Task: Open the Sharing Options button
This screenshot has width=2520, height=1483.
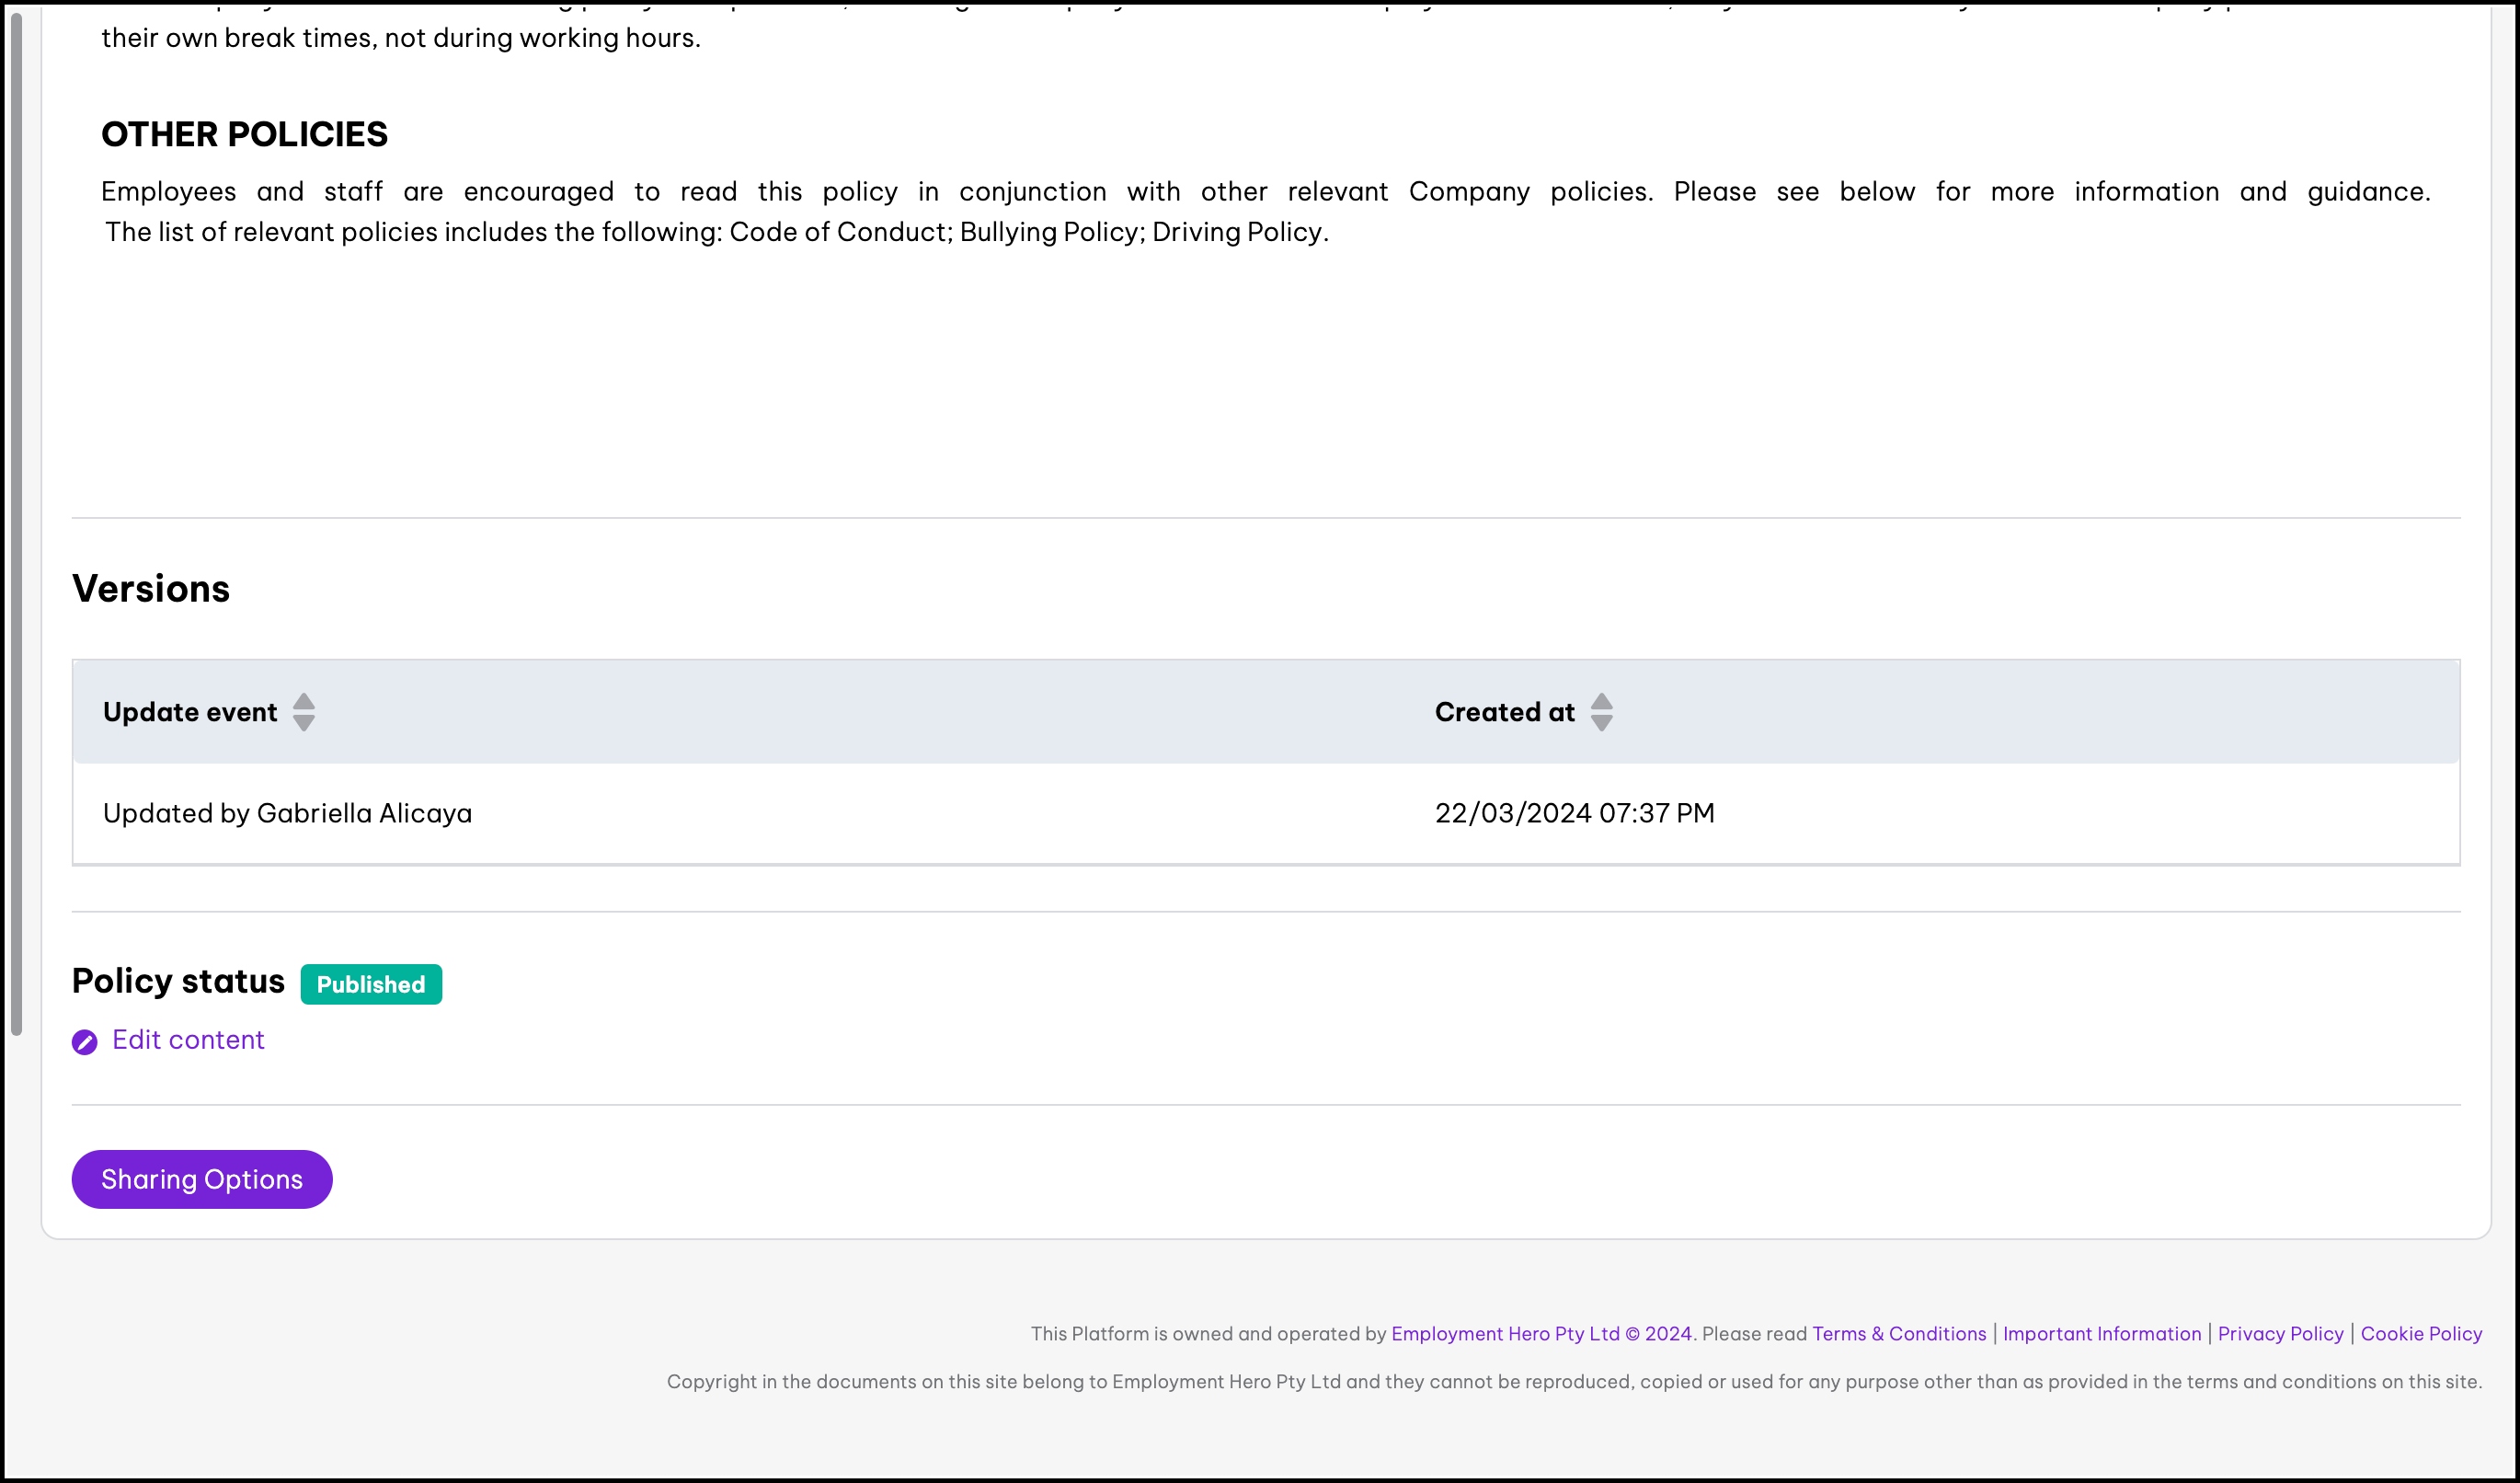Action: 201,1179
